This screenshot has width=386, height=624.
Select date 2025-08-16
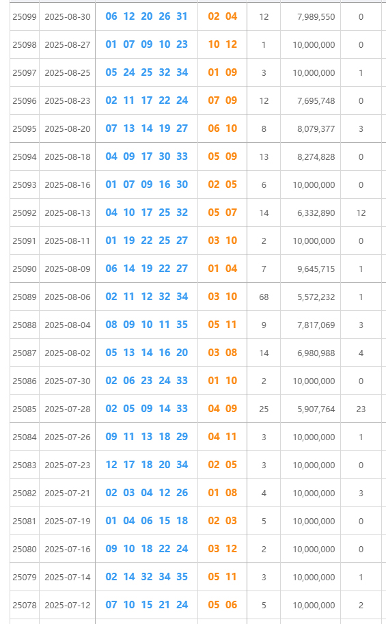pyautogui.click(x=67, y=185)
